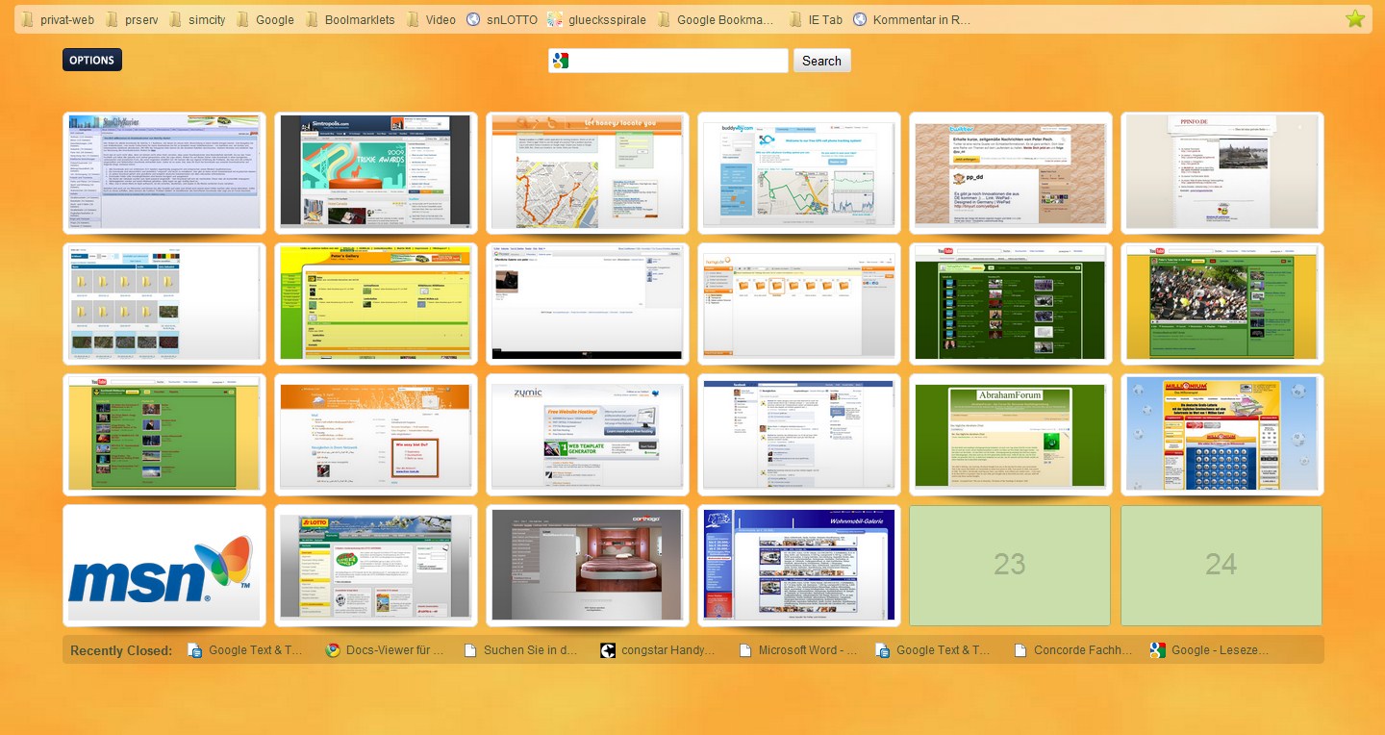Reopen the Google - Leseze... closed tab
Screen dimensions: 1385x735
tap(1209, 650)
